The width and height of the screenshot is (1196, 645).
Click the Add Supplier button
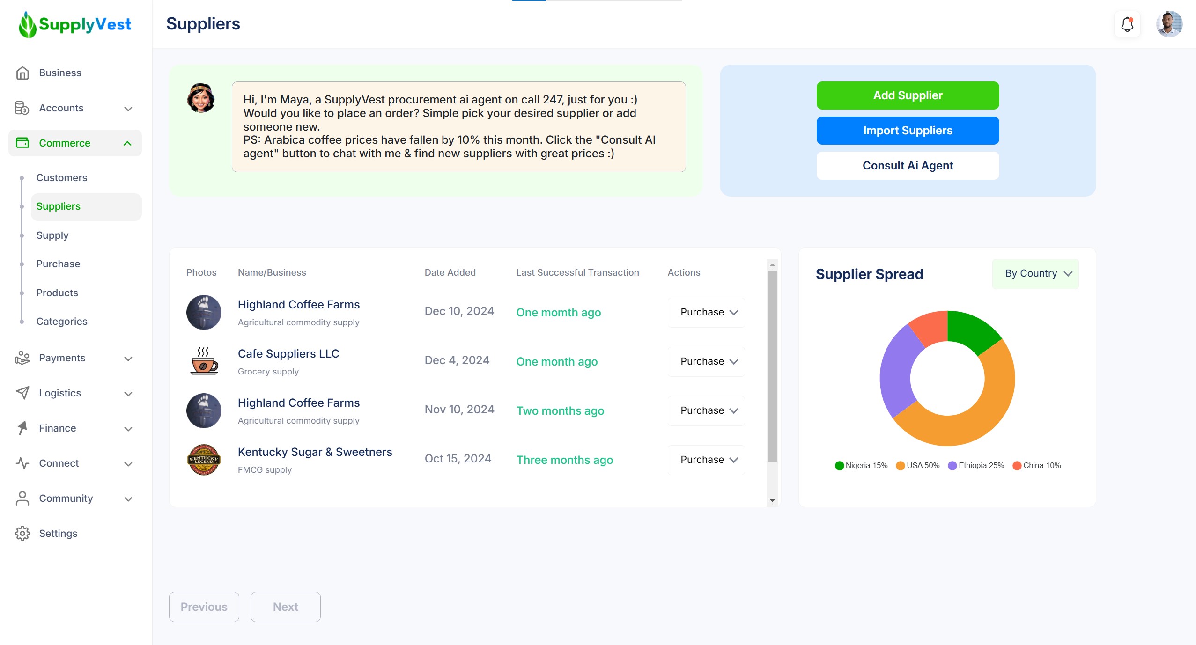[908, 95]
